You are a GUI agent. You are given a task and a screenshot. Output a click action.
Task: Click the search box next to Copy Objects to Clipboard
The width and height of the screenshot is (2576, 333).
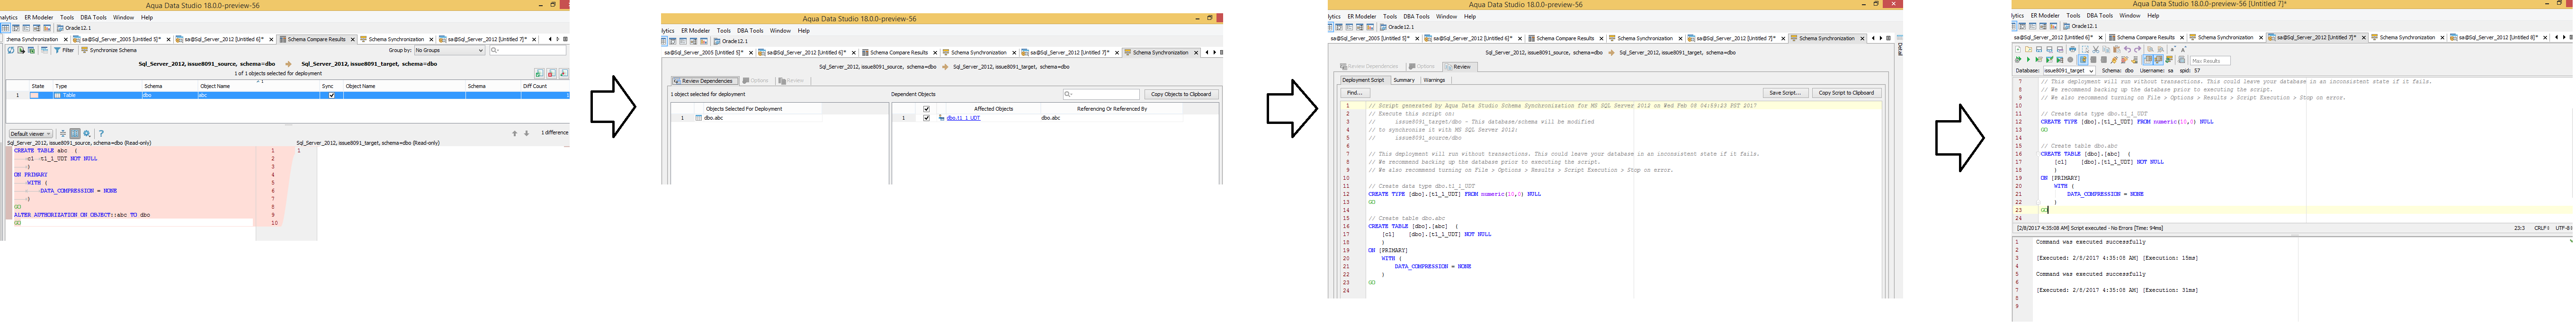pos(1101,94)
